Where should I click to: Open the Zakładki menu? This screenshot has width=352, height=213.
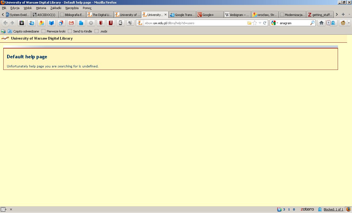tap(56, 8)
